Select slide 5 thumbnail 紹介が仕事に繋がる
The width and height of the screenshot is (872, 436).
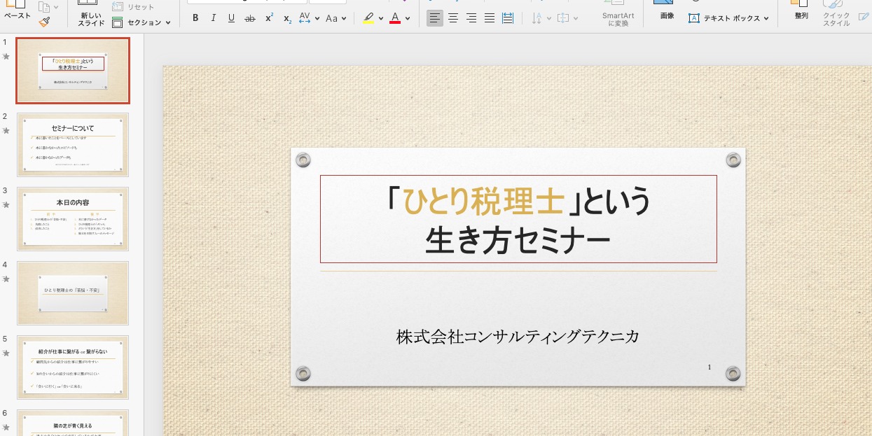pos(73,367)
